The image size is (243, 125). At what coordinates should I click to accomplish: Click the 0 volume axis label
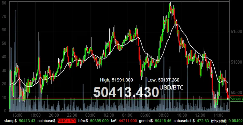pyautogui.click(x=5, y=111)
